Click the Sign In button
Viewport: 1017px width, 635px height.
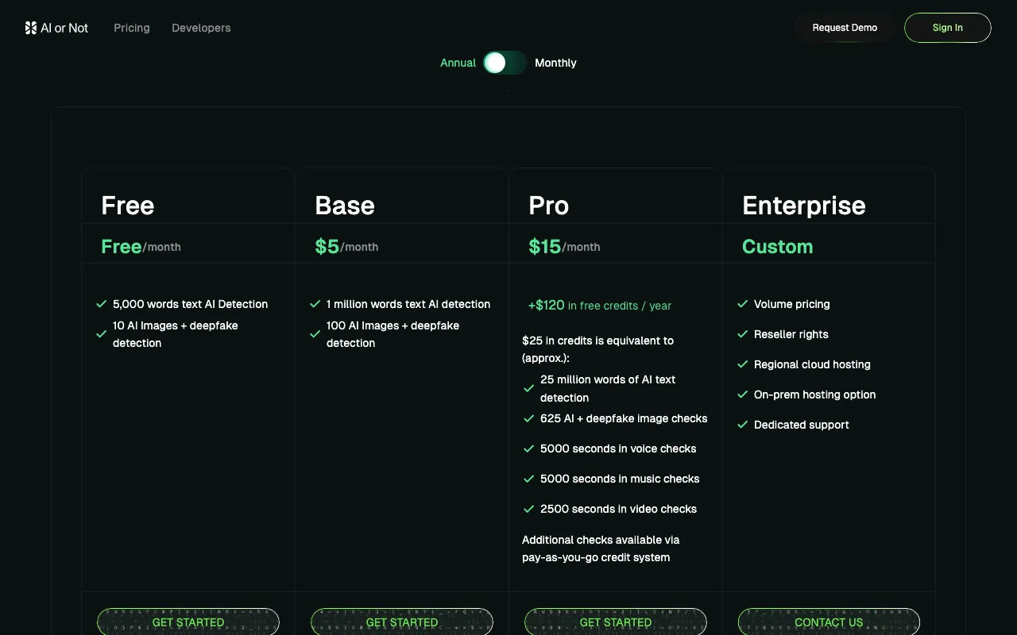tap(948, 28)
